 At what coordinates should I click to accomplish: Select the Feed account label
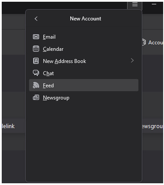[x=48, y=86]
